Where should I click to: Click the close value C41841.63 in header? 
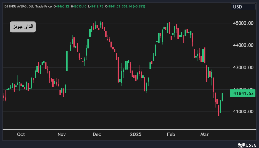[x=112, y=6]
